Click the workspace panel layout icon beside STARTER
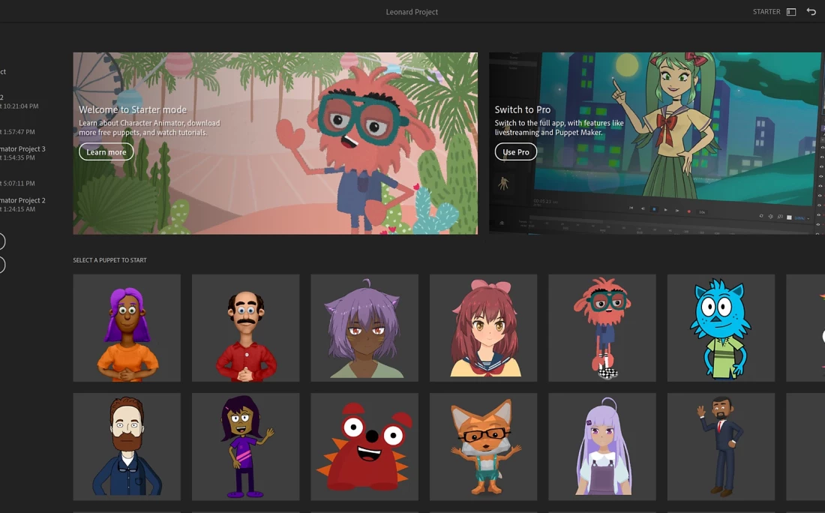This screenshot has height=513, width=825. (791, 12)
